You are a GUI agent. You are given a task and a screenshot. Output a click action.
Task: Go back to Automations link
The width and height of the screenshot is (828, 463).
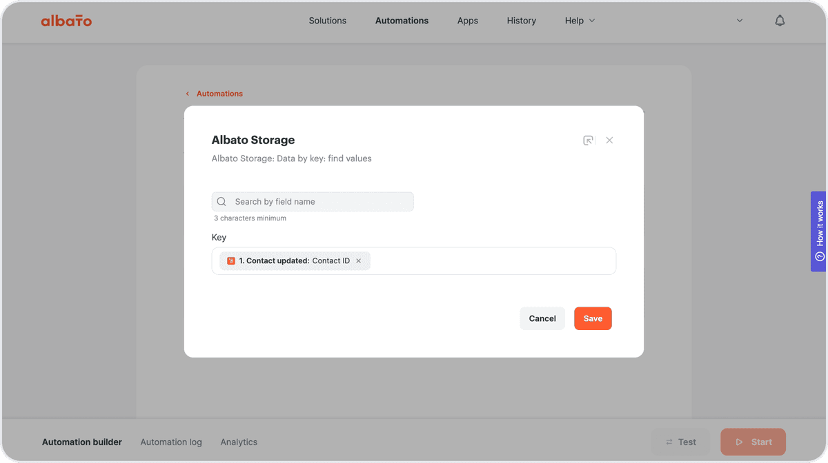click(x=214, y=94)
